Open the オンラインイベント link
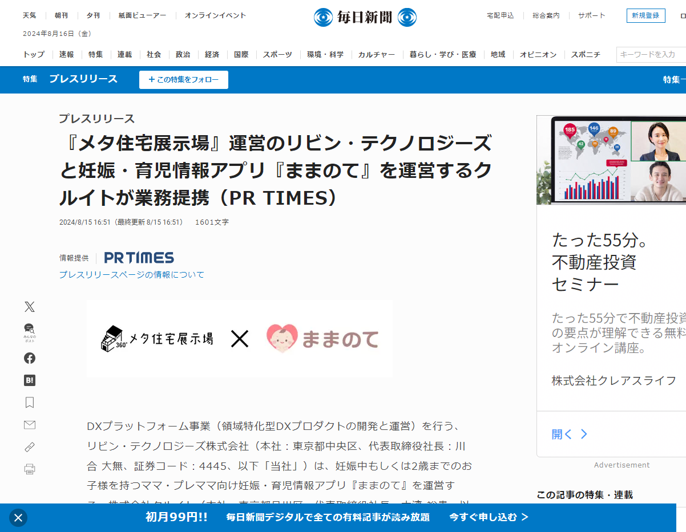The height and width of the screenshot is (532, 686). tap(216, 15)
